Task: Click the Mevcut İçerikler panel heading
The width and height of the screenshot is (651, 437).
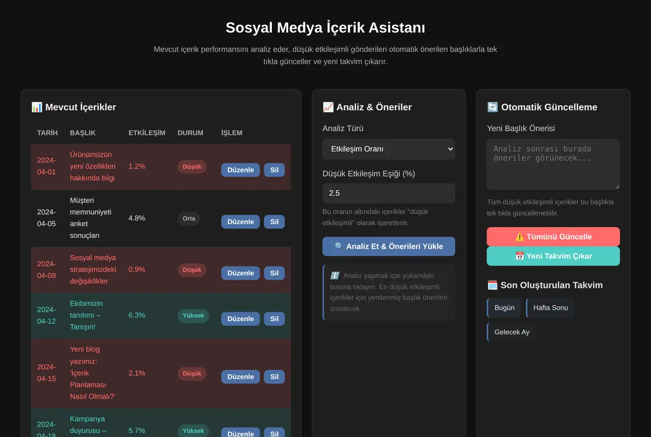Action: coord(74,107)
